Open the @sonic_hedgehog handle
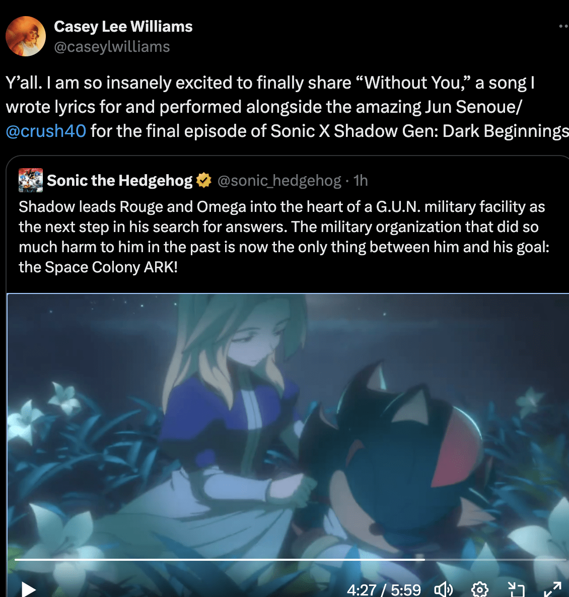This screenshot has width=569, height=597. (279, 181)
